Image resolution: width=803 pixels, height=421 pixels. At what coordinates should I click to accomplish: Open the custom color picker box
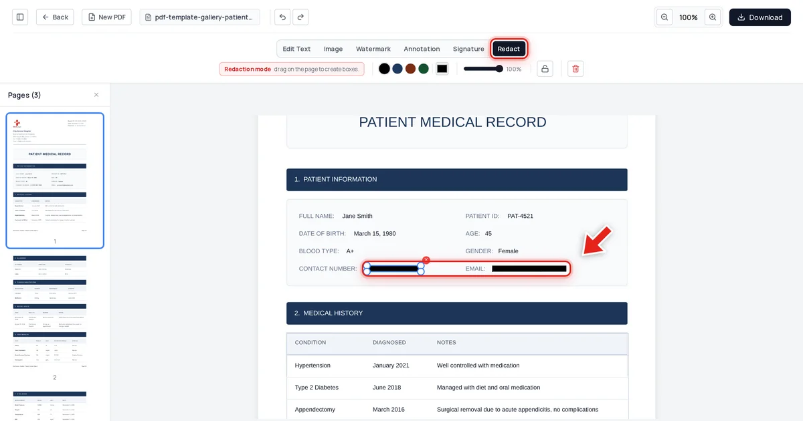[x=442, y=69]
